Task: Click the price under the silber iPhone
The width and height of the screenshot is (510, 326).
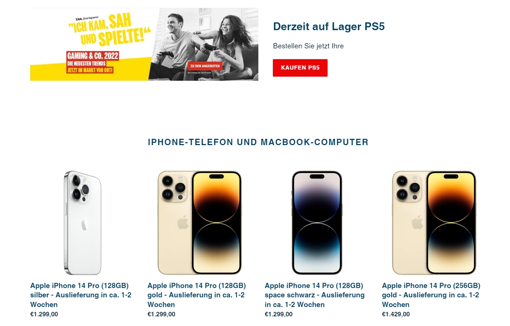Action: point(44,314)
